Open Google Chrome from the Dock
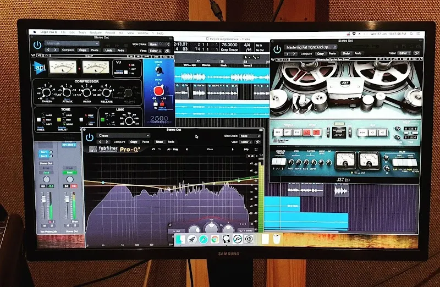The image size is (440, 287). [215, 239]
